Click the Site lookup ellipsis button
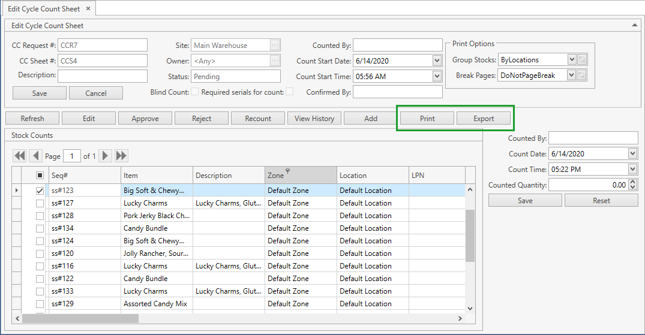 point(275,45)
